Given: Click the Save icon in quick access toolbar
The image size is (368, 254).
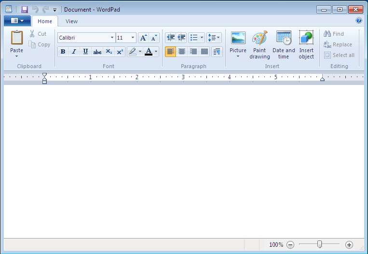Looking at the screenshot, I should click(24, 9).
